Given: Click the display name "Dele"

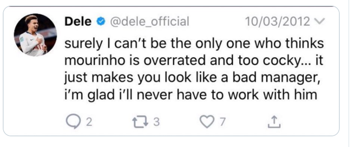Looking at the screenshot, I should pyautogui.click(x=78, y=22).
